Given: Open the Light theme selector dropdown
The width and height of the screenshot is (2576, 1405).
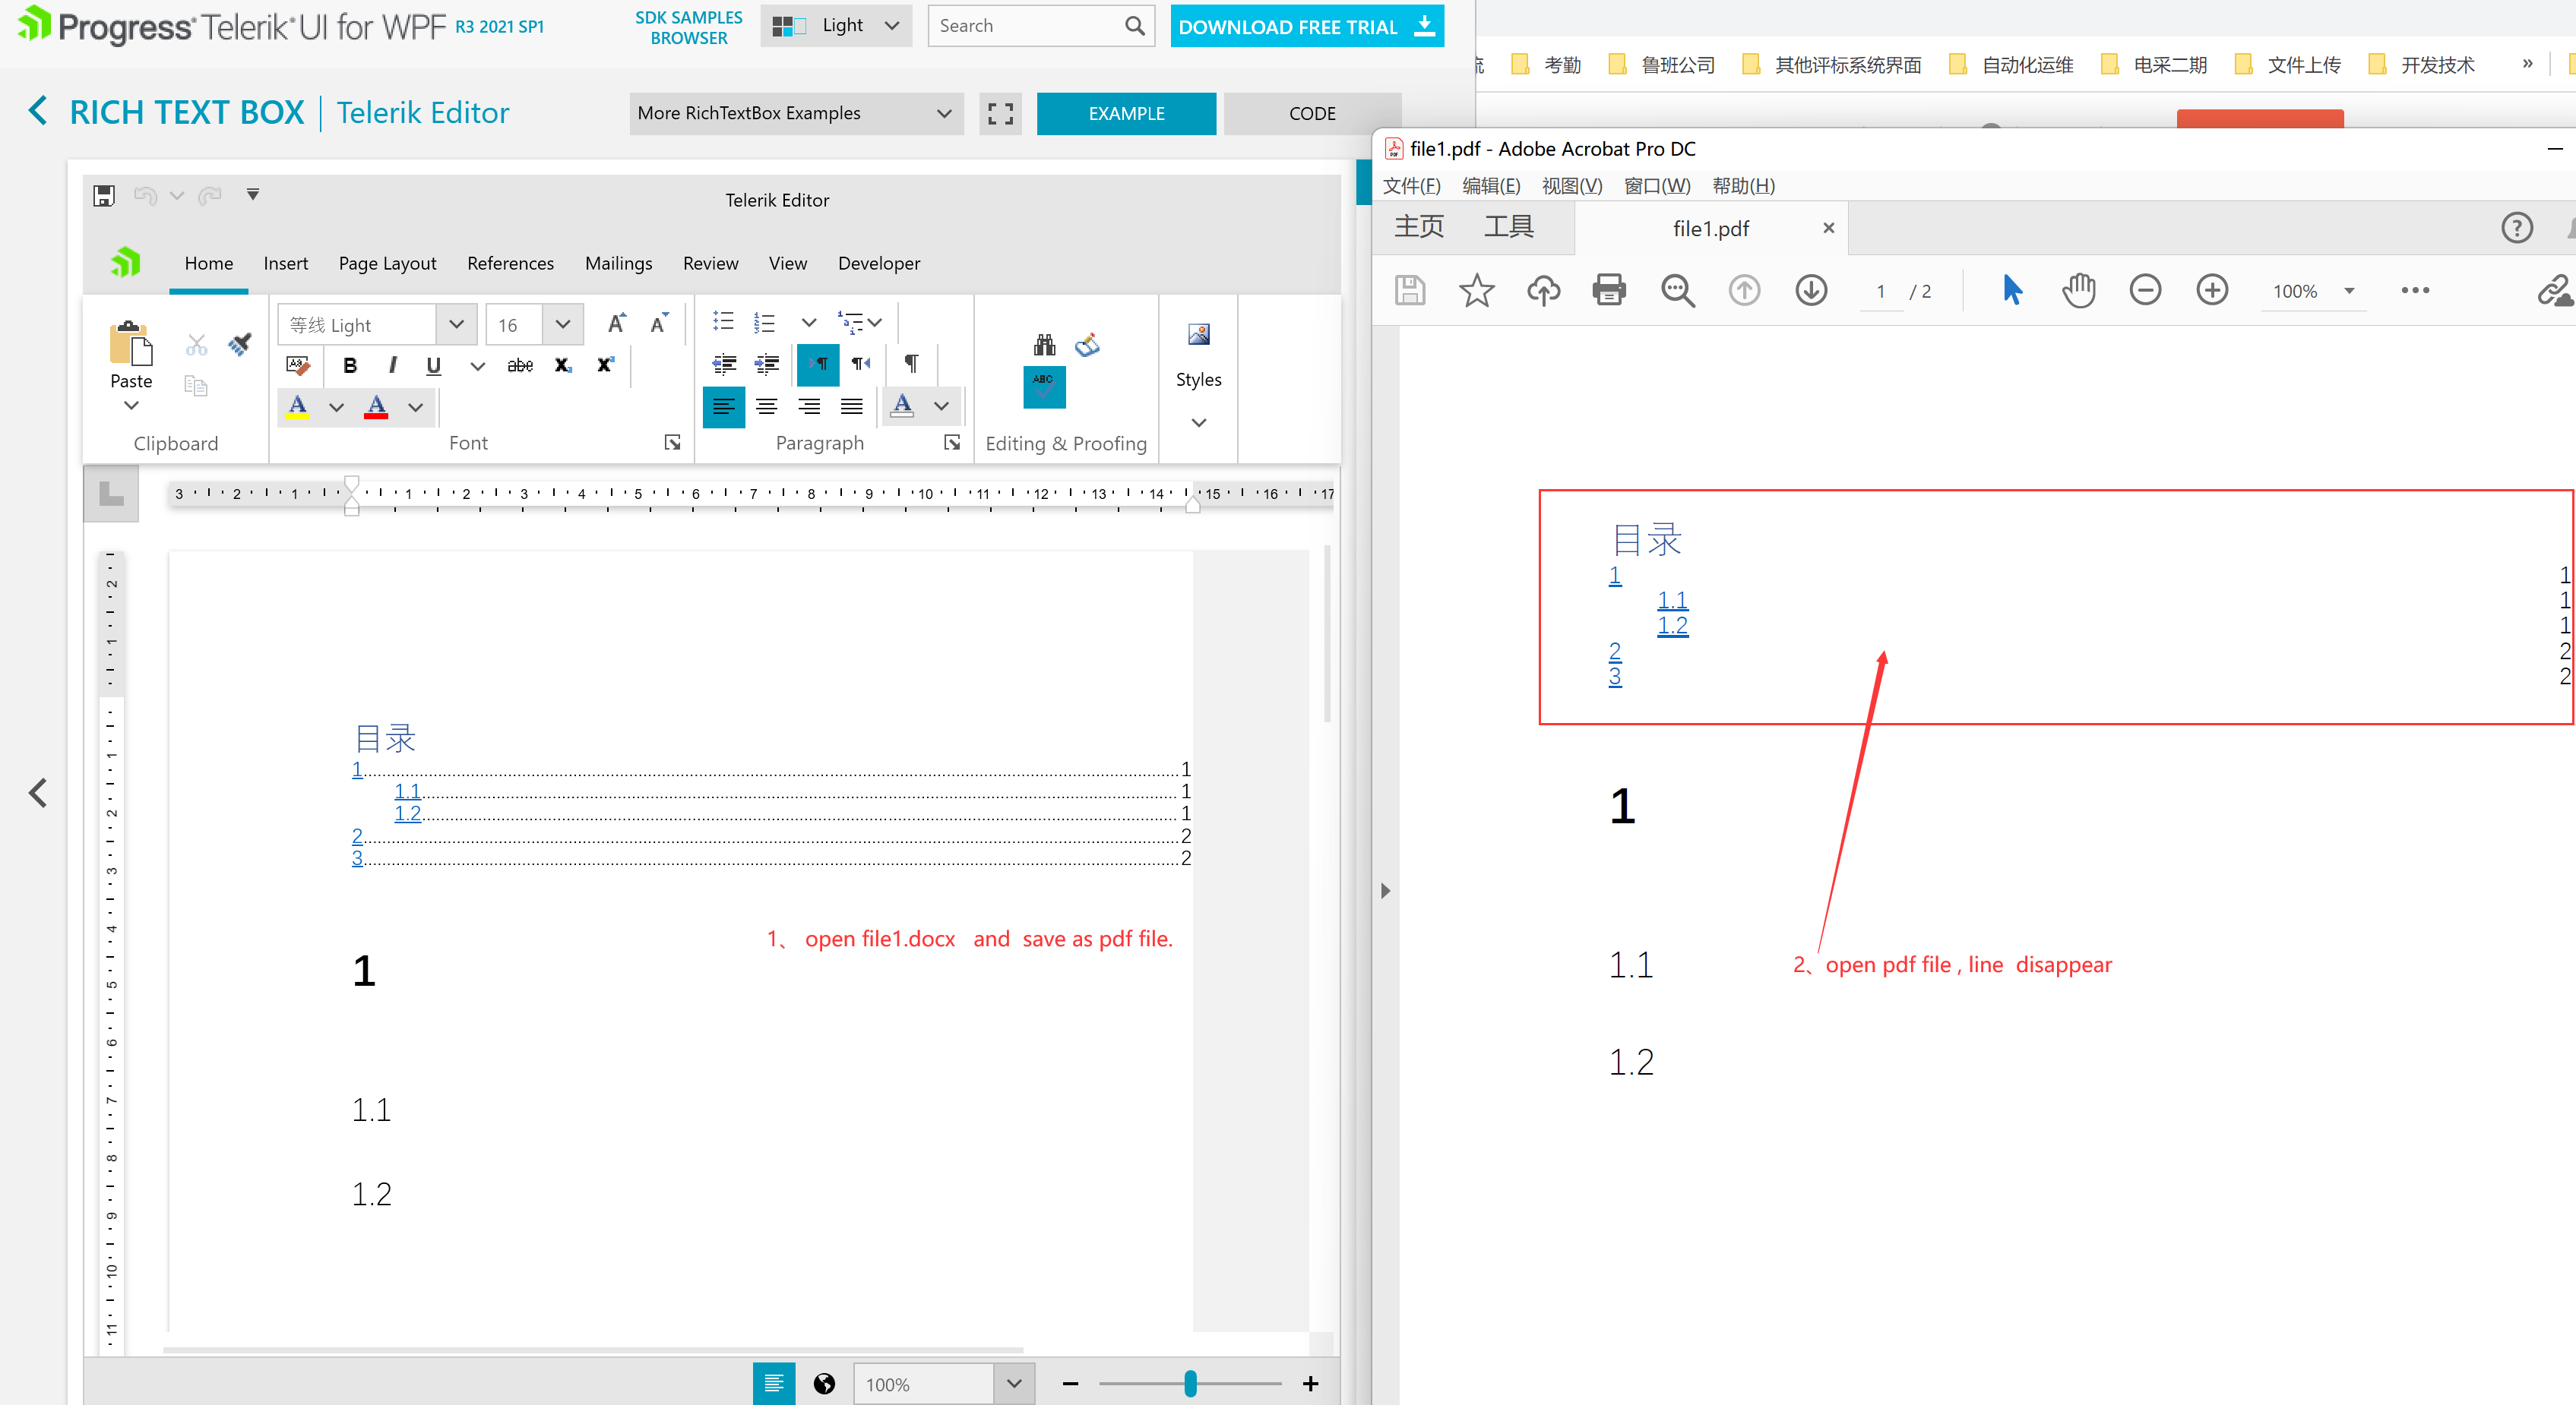Looking at the screenshot, I should 836,26.
